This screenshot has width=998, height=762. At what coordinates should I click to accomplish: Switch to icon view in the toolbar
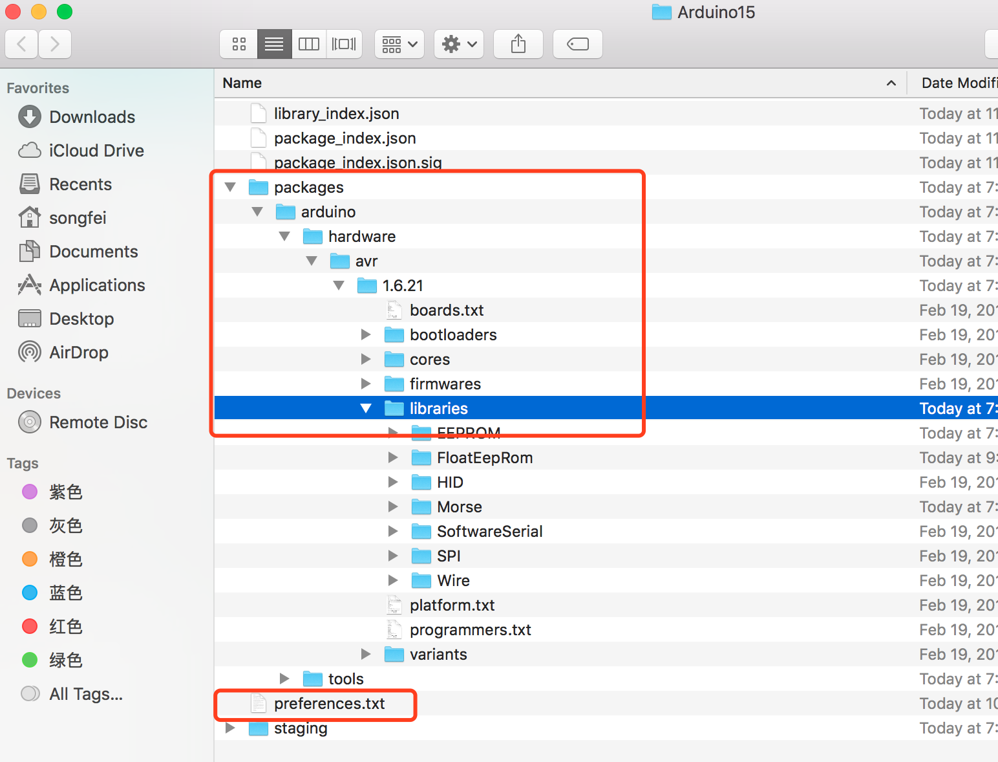239,44
